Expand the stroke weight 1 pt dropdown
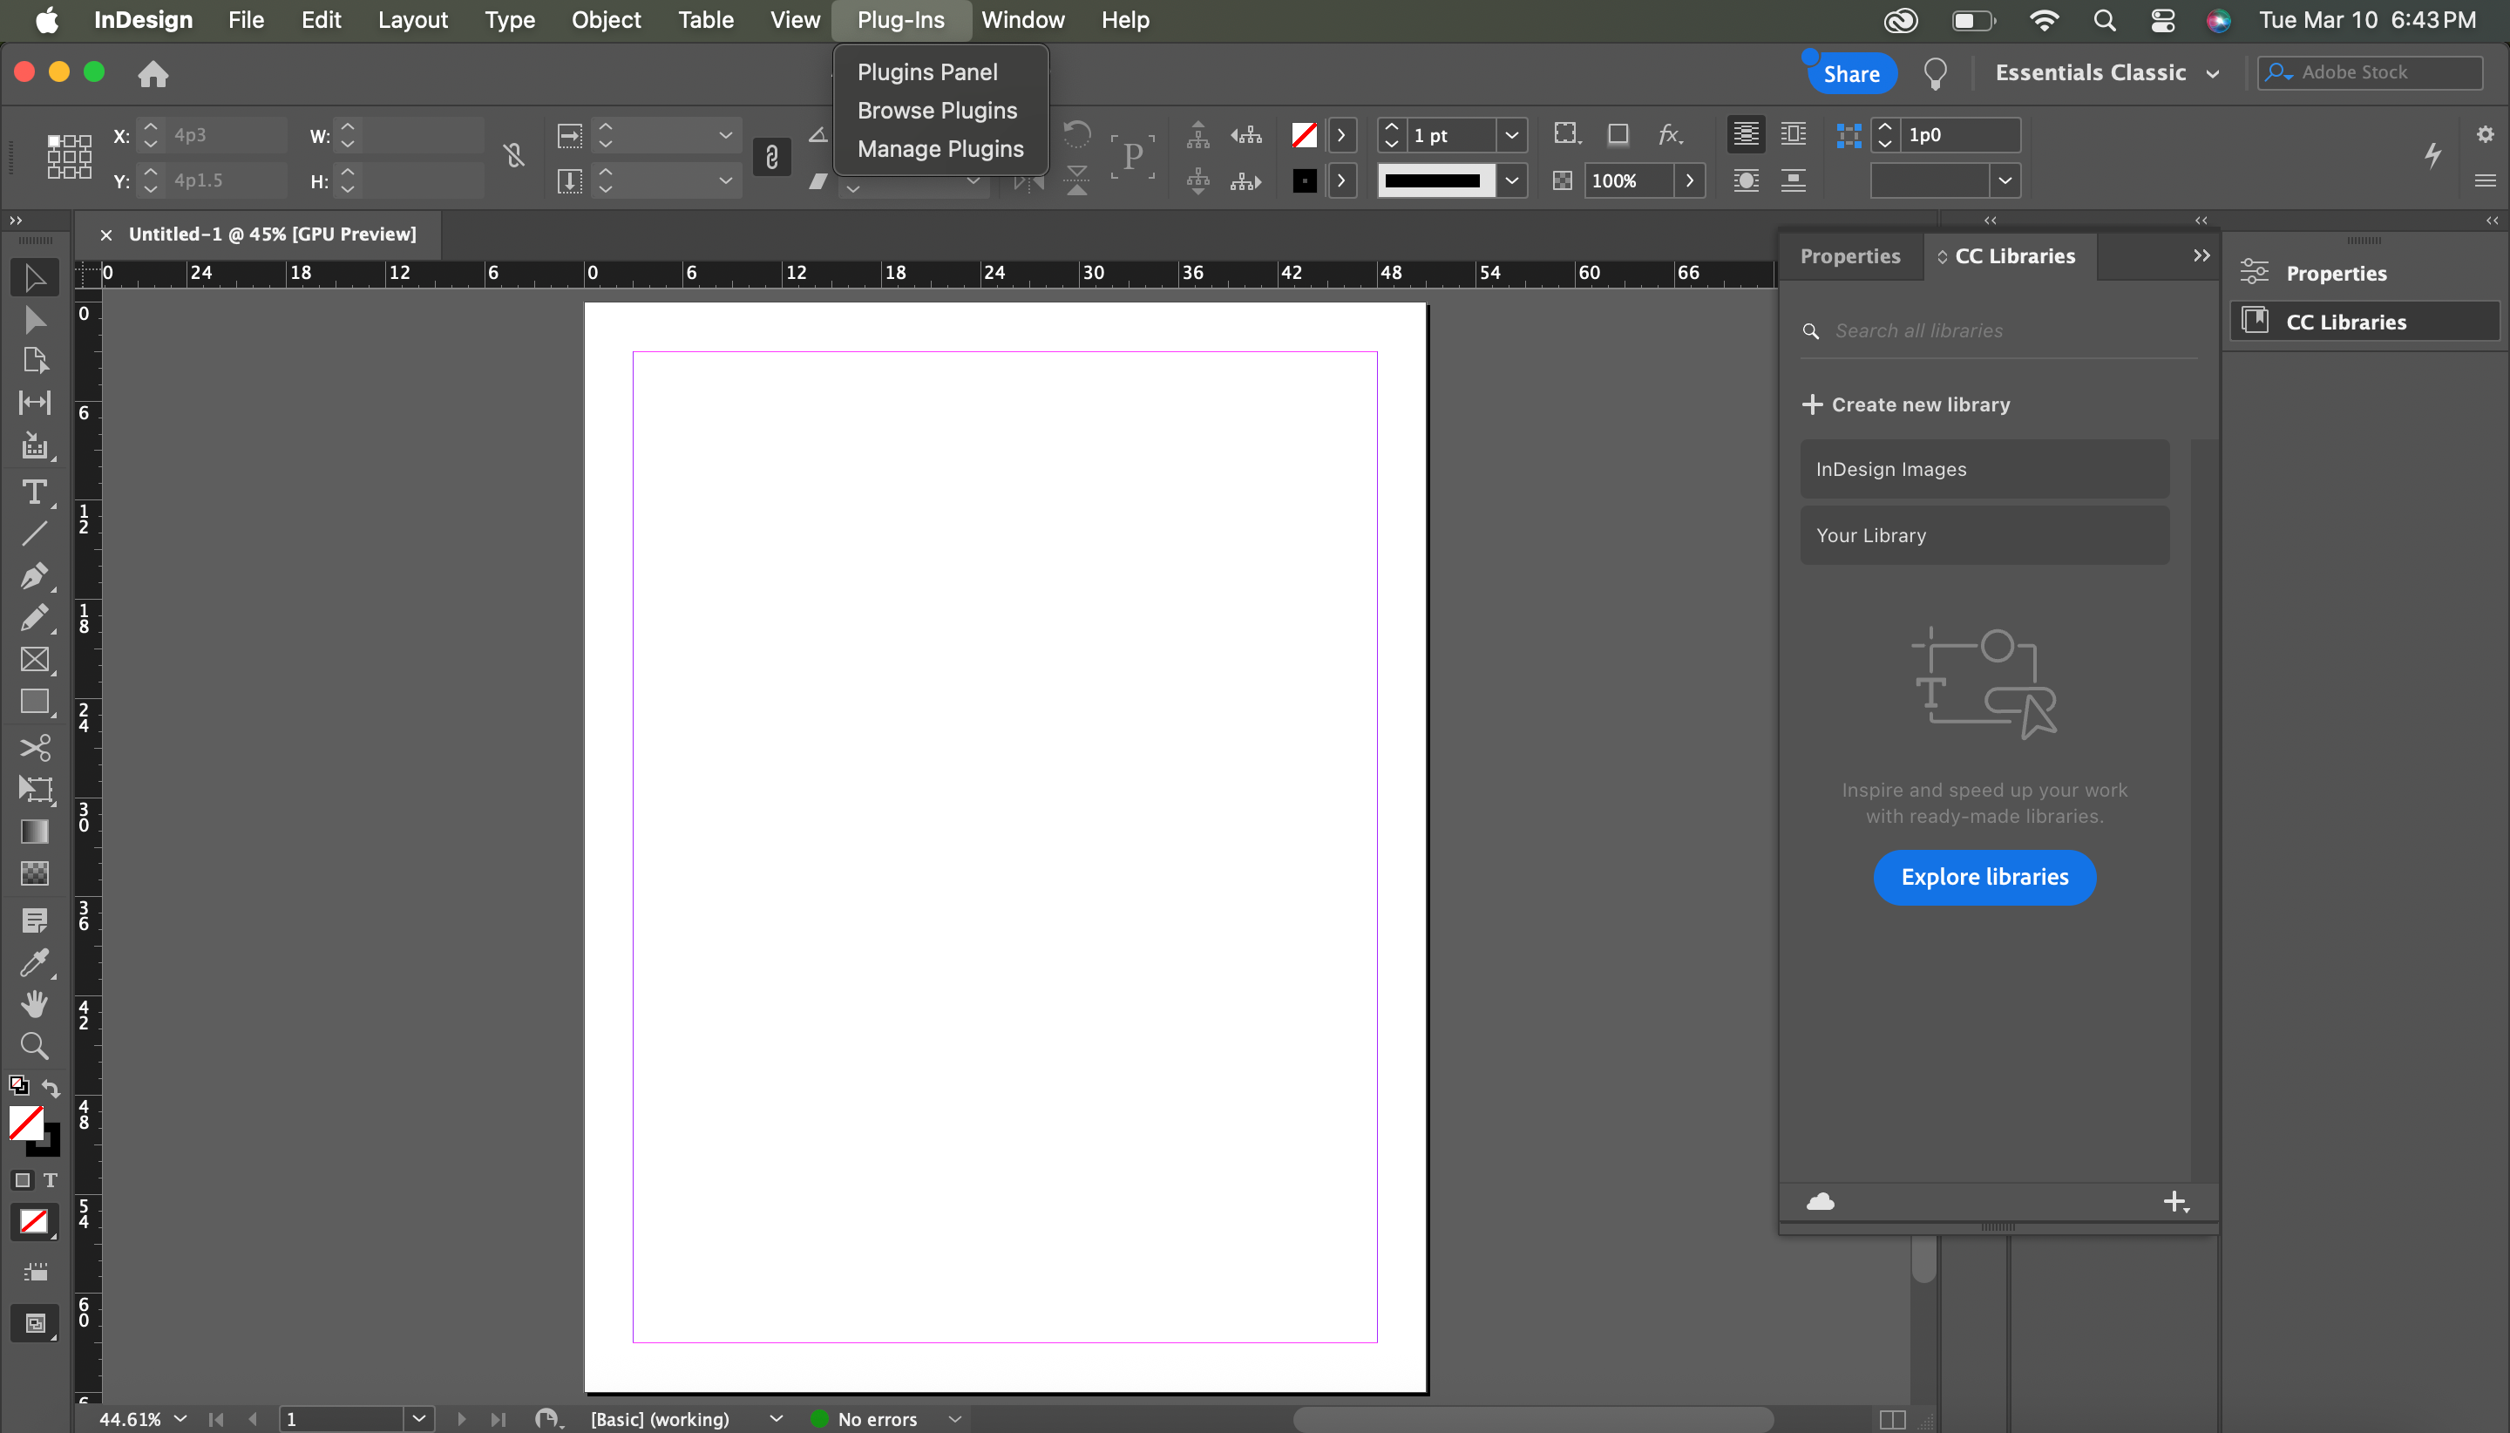Viewport: 2510px width, 1433px height. tap(1511, 135)
